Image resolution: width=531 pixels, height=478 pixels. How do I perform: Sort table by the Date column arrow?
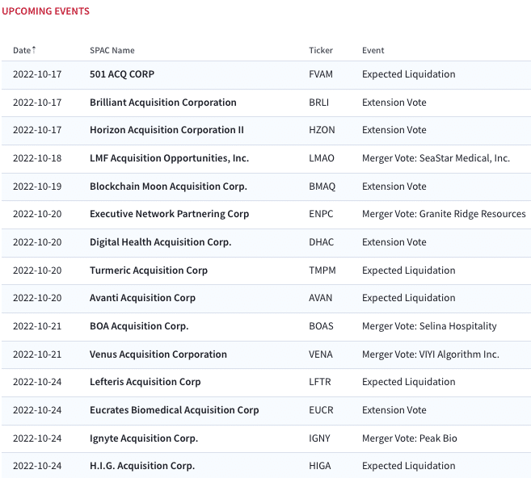(x=33, y=50)
